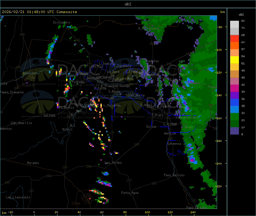Click the 39 dBZ magenta legend band
This screenshot has height=216, width=256.
point(234,88)
